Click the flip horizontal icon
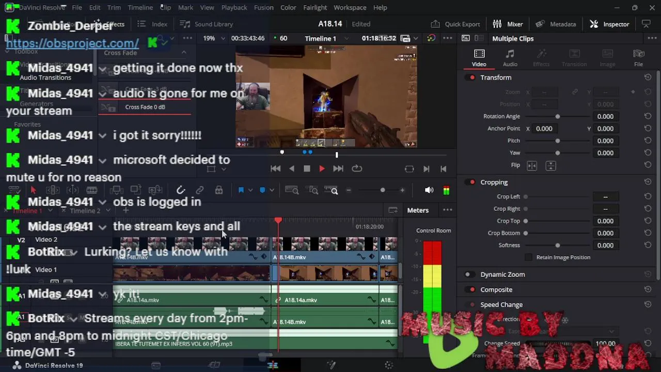The width and height of the screenshot is (661, 372). (532, 165)
